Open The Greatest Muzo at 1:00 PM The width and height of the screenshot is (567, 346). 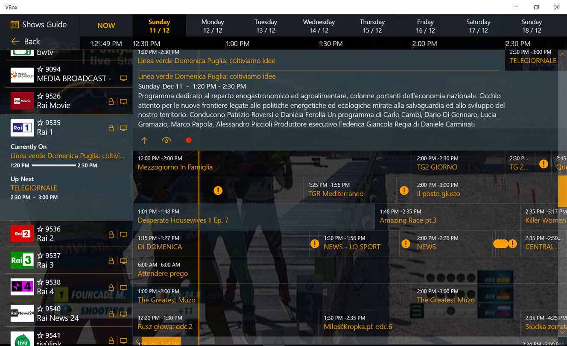(x=272, y=296)
